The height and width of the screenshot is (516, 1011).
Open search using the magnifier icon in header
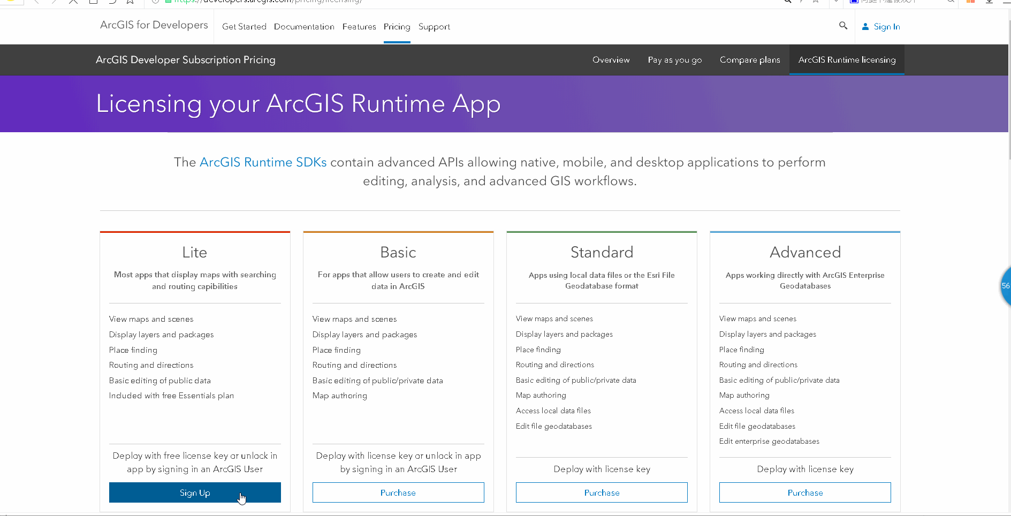(843, 26)
